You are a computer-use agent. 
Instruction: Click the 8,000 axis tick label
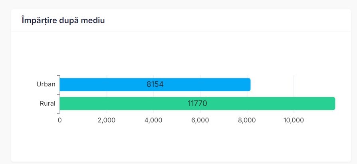point(247,120)
